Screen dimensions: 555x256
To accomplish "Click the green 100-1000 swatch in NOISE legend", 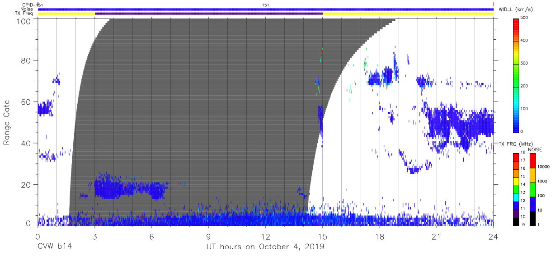I will (x=532, y=190).
